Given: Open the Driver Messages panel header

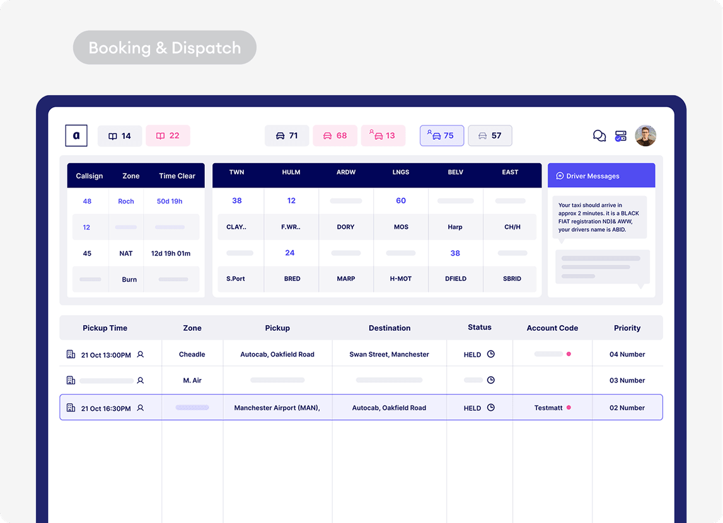Looking at the screenshot, I should pyautogui.click(x=601, y=176).
